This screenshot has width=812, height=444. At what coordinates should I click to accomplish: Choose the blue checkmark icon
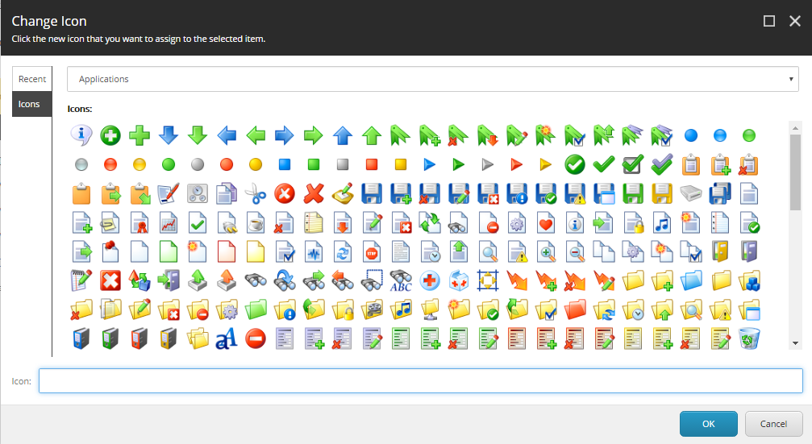click(x=662, y=164)
